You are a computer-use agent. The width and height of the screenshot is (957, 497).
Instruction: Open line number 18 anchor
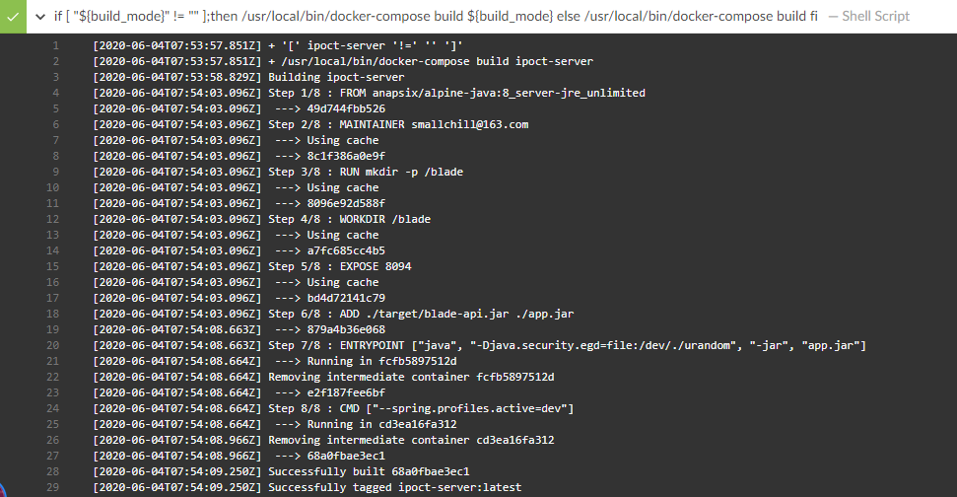pos(53,314)
